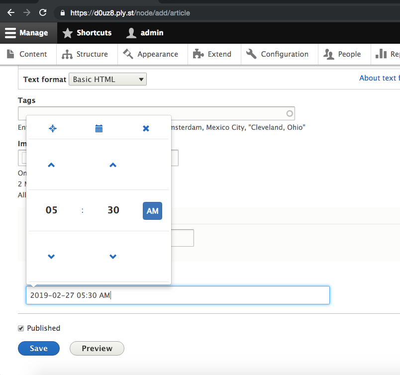400x375 pixels.
Task: Toggle the AM period button
Action: pos(152,210)
